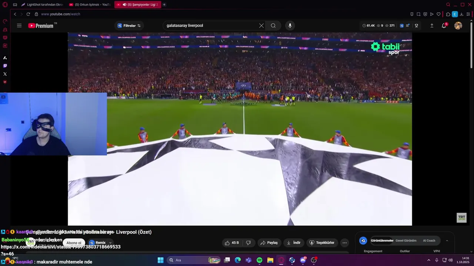Open the browser downloads icon
The image size is (474, 266).
pyautogui.click(x=461, y=14)
